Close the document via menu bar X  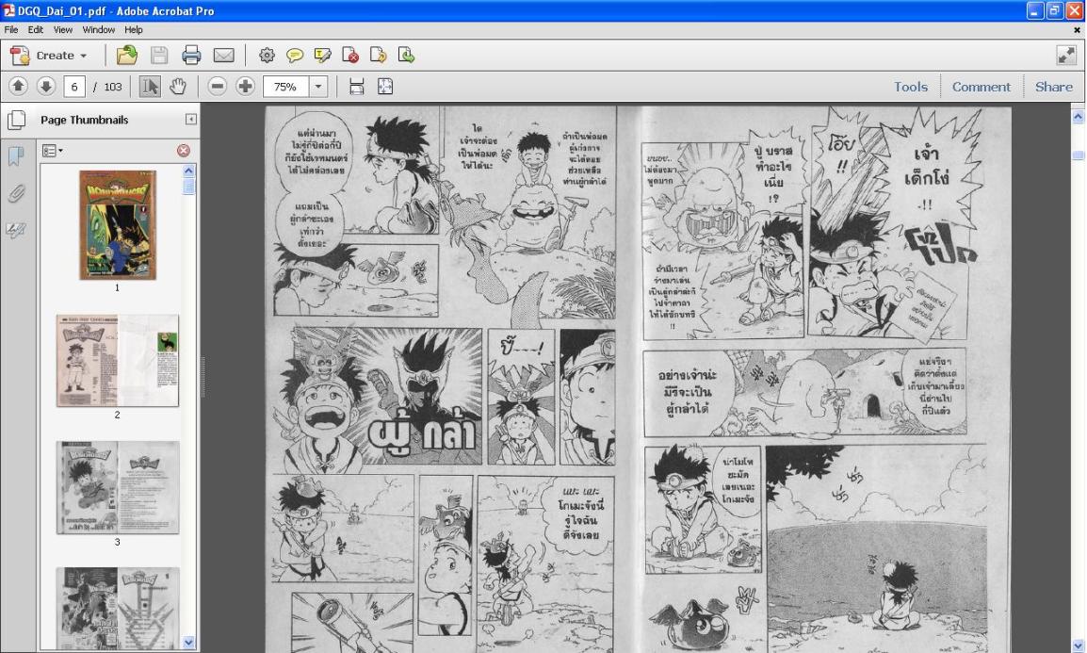coord(1077,30)
